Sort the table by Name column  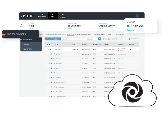click(56, 45)
